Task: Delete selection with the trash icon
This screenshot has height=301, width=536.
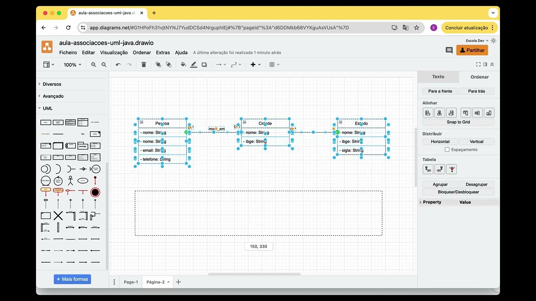Action: point(144,65)
